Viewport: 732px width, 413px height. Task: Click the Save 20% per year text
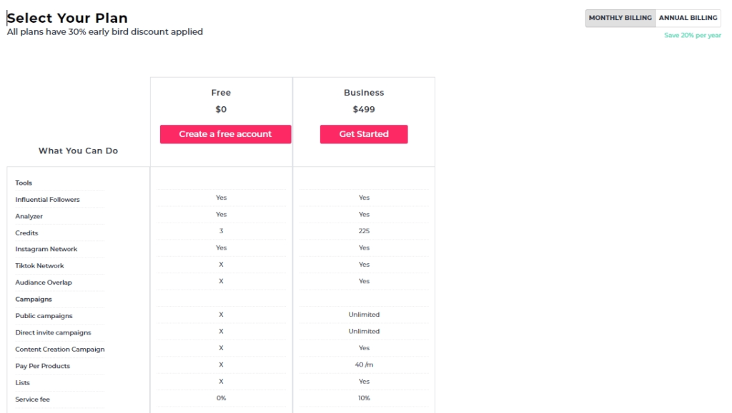tap(692, 36)
